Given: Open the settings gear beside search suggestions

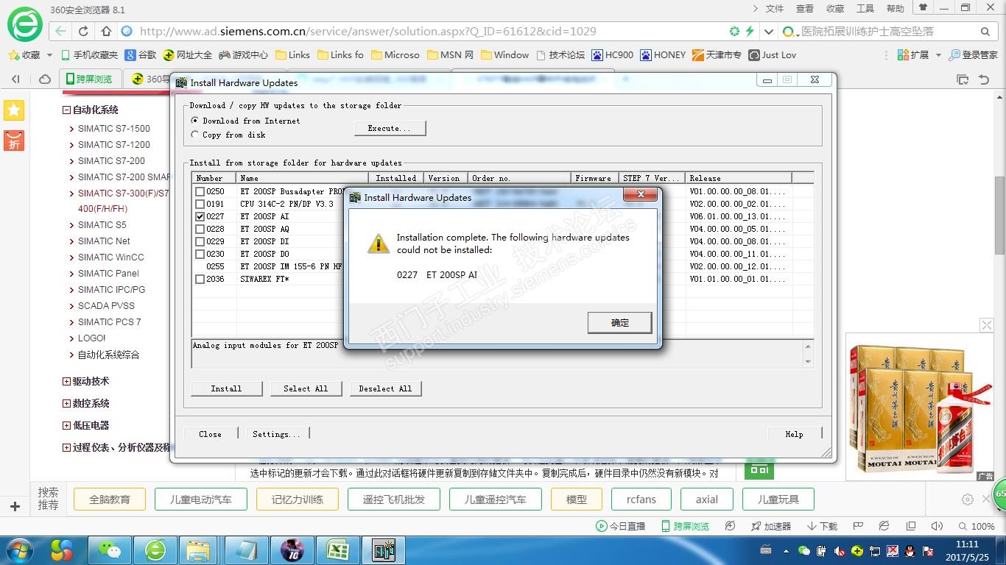Looking at the screenshot, I should [x=968, y=500].
